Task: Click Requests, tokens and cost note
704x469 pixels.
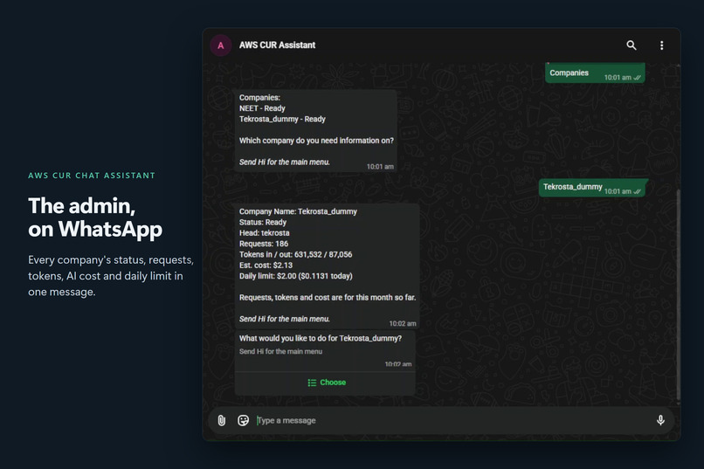Action: click(x=328, y=298)
